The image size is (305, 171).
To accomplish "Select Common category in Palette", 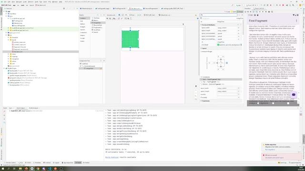I will pyautogui.click(x=84, y=18).
